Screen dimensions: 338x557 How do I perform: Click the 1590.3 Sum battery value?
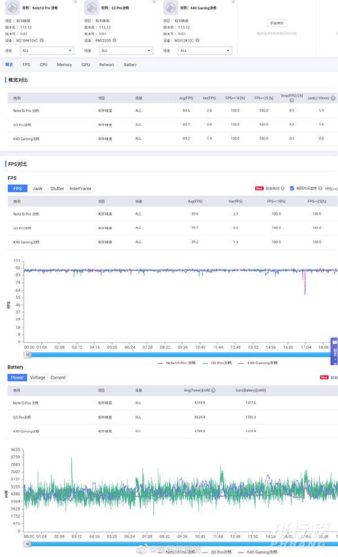coord(251,417)
